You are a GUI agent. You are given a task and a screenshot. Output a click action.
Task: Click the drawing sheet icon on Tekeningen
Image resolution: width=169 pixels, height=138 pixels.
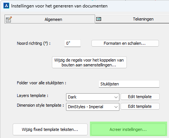pyautogui.click(x=99, y=19)
